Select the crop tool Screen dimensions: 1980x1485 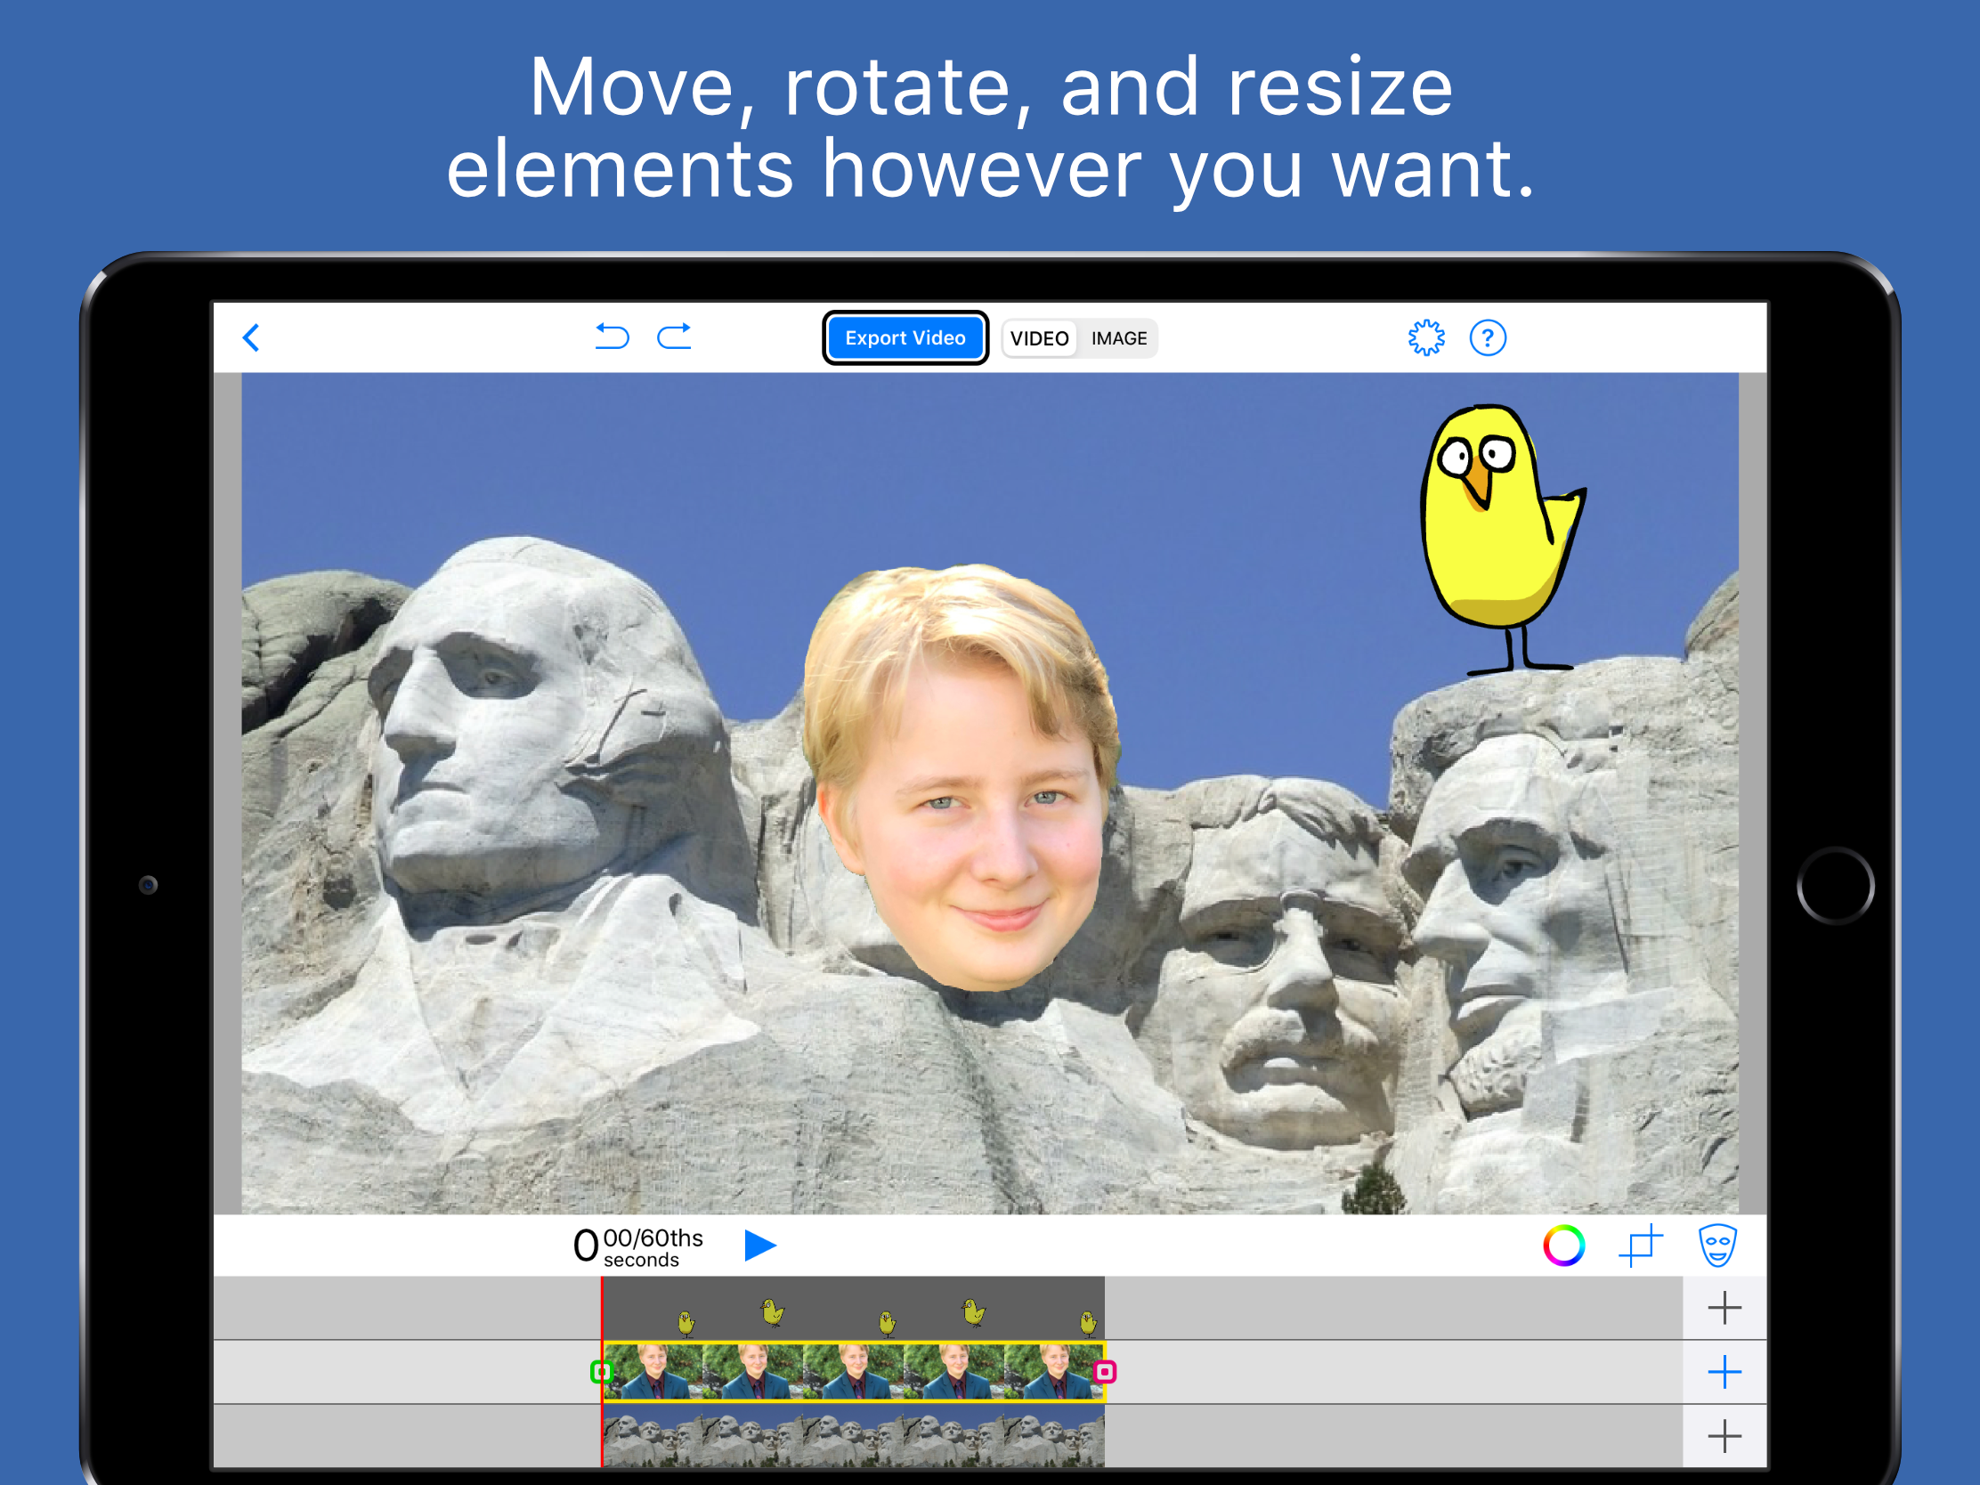click(x=1640, y=1246)
